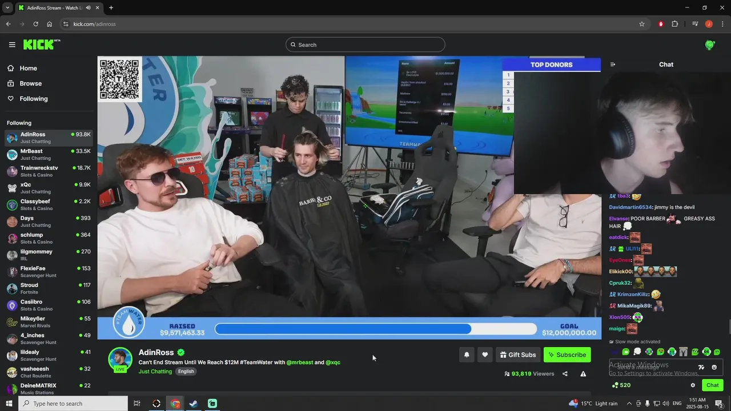Open chat settings gear

pyautogui.click(x=693, y=385)
